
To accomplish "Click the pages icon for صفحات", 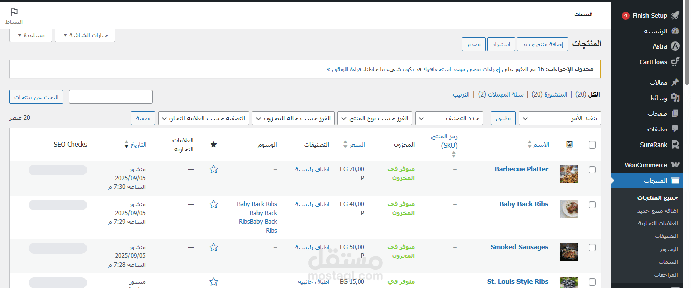I will 675,114.
